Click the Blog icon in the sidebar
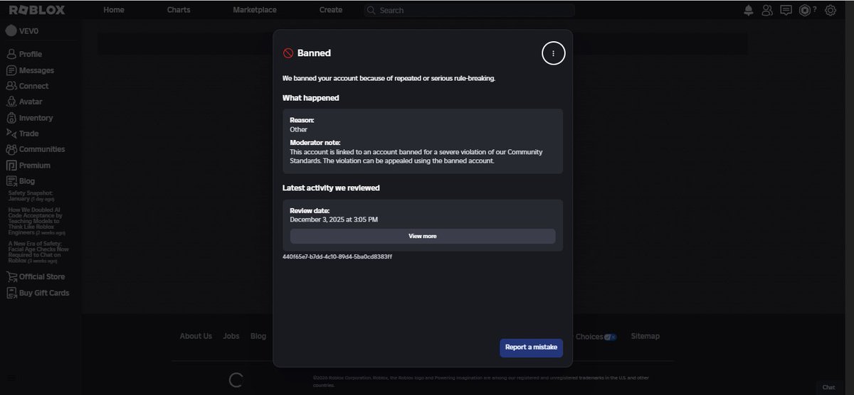The height and width of the screenshot is (395, 854). pos(11,181)
